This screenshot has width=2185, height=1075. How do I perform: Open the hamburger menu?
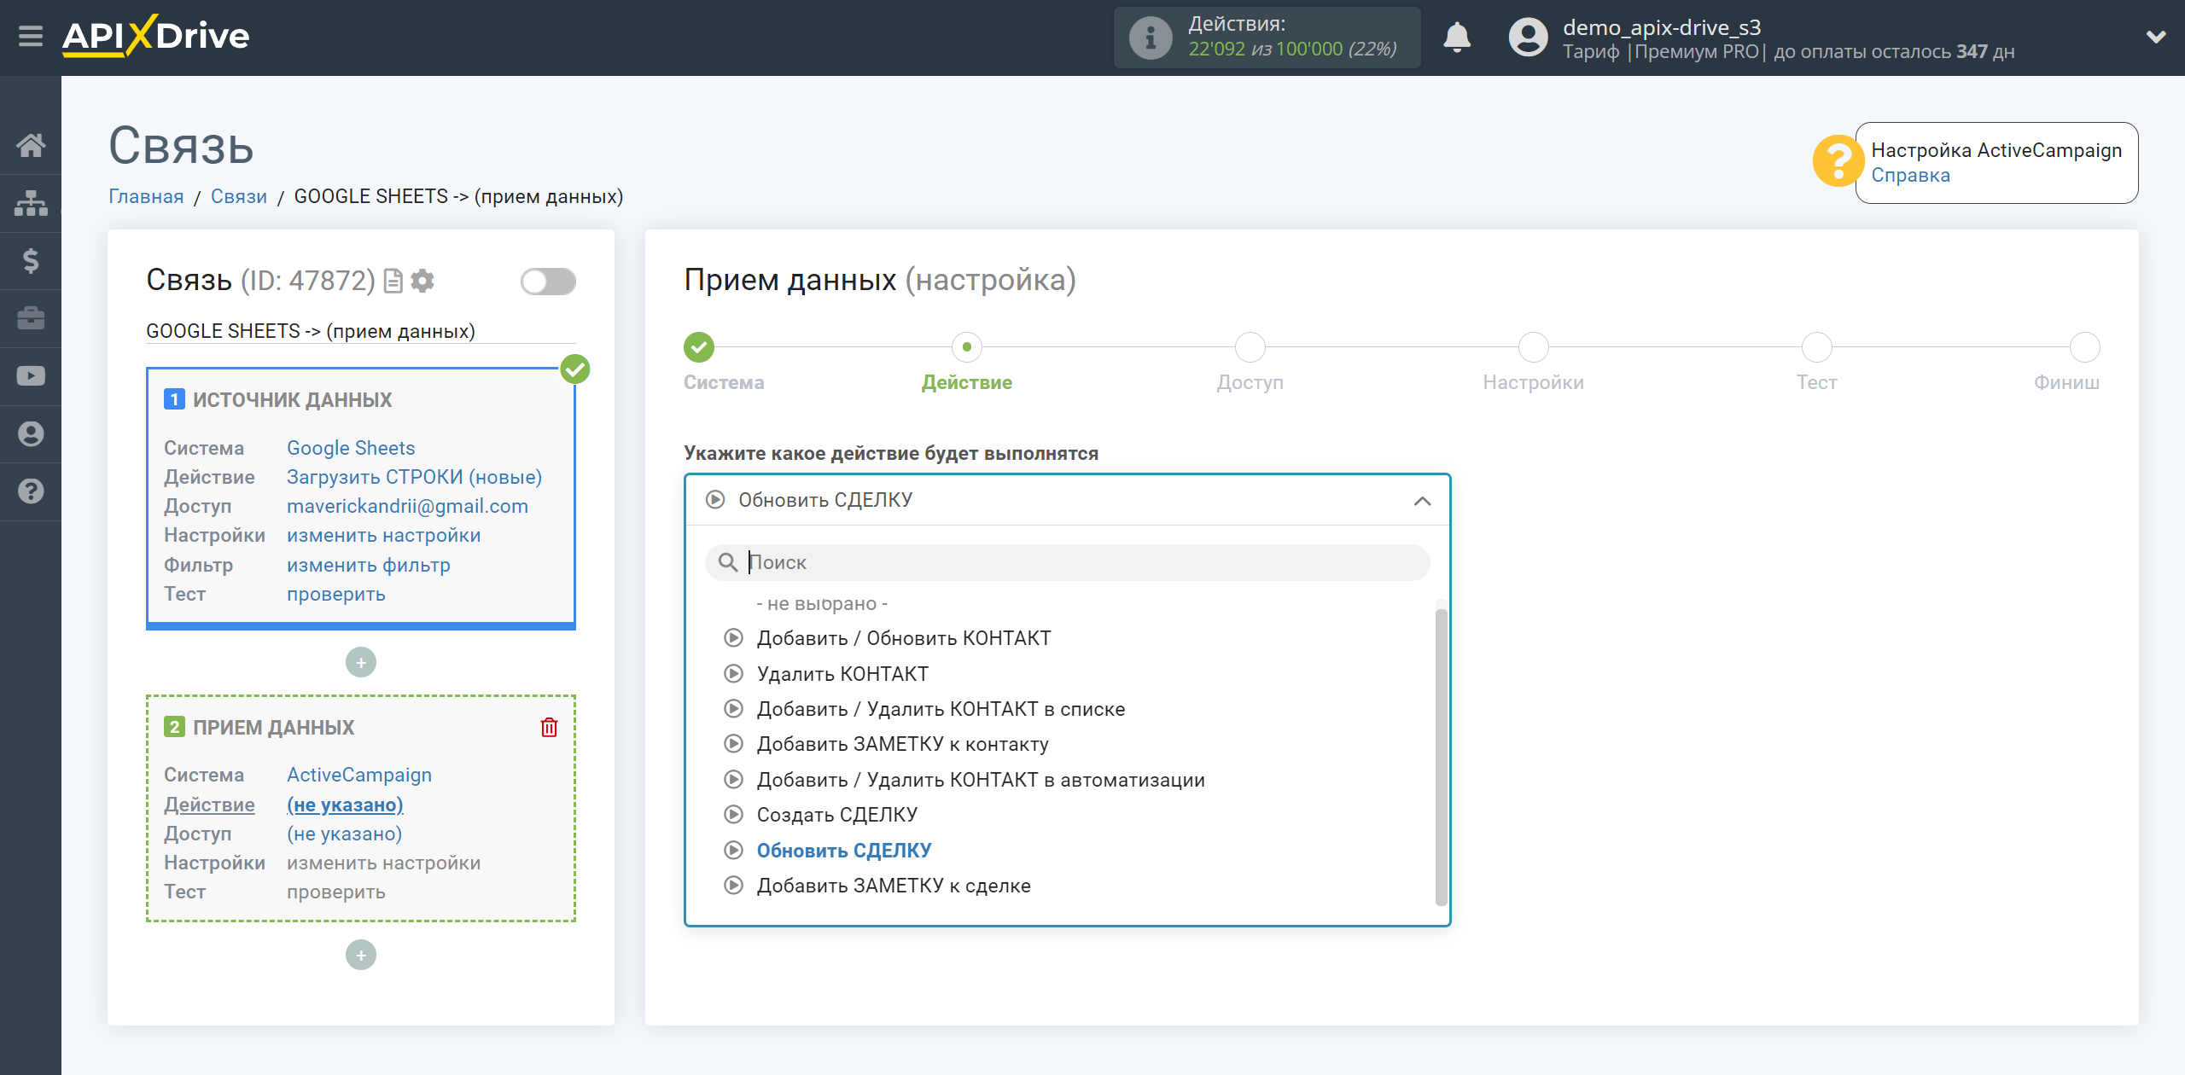click(x=31, y=37)
